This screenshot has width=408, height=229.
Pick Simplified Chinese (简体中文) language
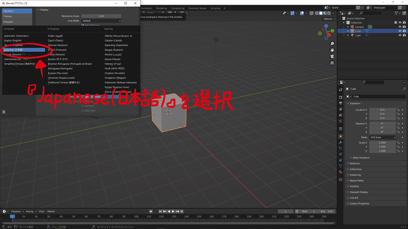19,64
